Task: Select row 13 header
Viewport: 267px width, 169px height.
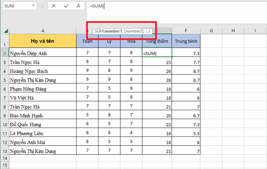Action: click(4, 150)
